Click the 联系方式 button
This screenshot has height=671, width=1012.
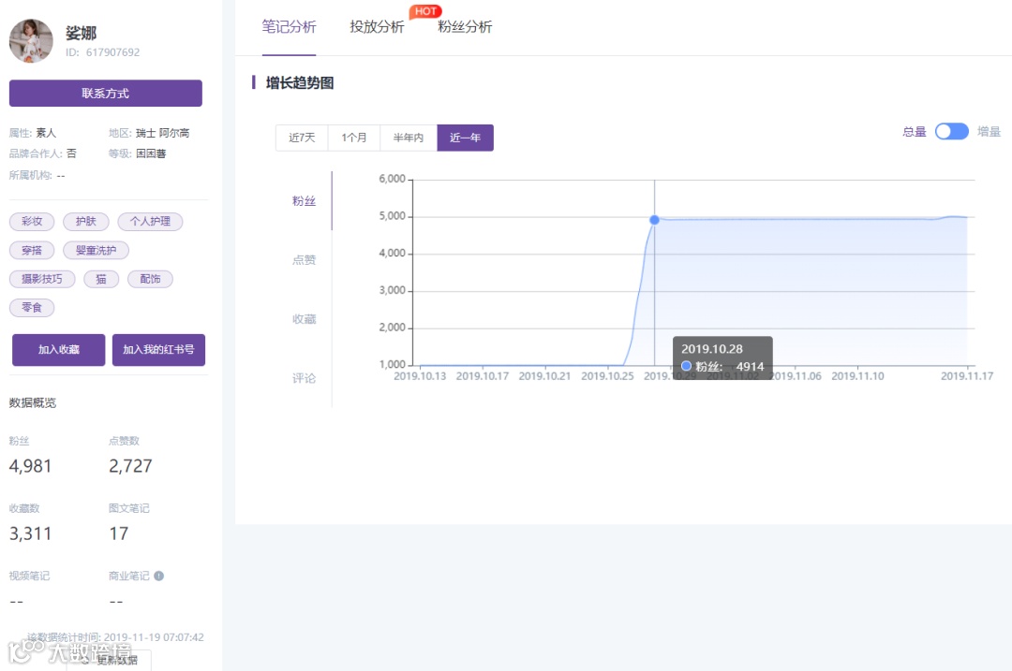(x=105, y=94)
